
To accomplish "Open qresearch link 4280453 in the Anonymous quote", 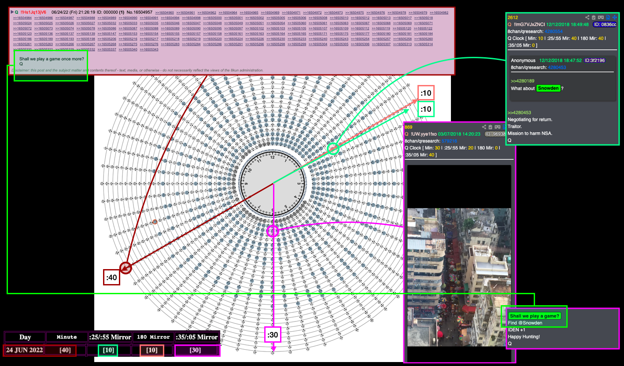I will coord(557,67).
